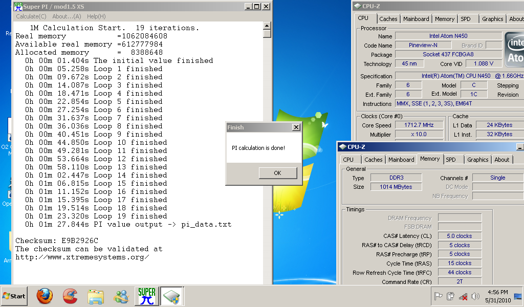This screenshot has width=524, height=307.
Task: Click the Super PI scrollbar up arrow
Action: click(267, 26)
